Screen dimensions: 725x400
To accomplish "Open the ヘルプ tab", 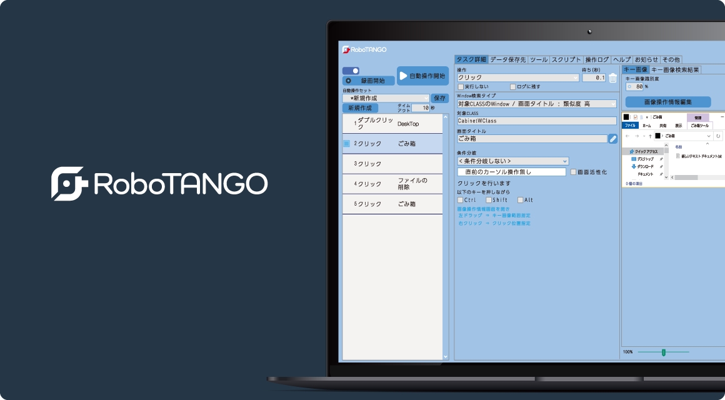I will click(622, 59).
